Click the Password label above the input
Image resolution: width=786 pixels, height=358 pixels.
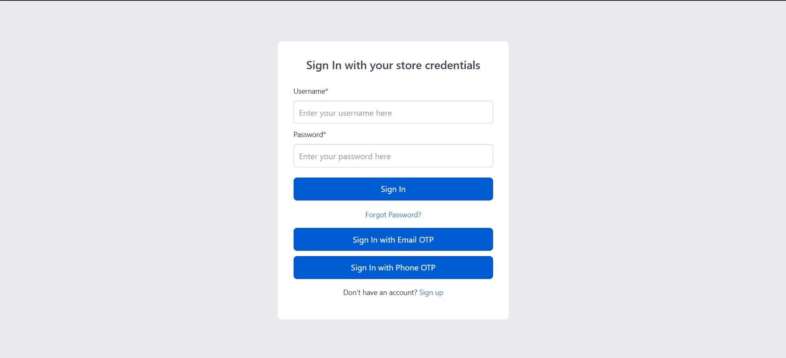click(x=307, y=134)
